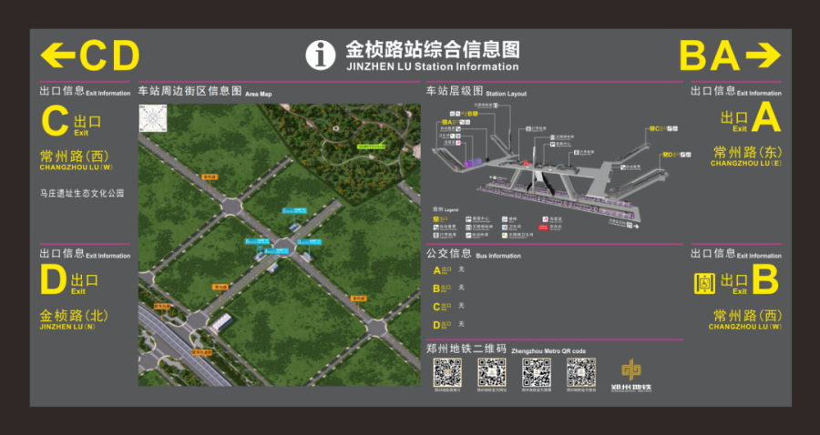Click the compass rose on the area map

click(x=152, y=118)
